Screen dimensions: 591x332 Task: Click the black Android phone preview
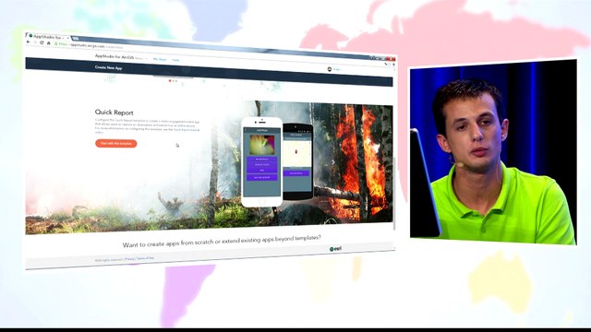tap(297, 162)
